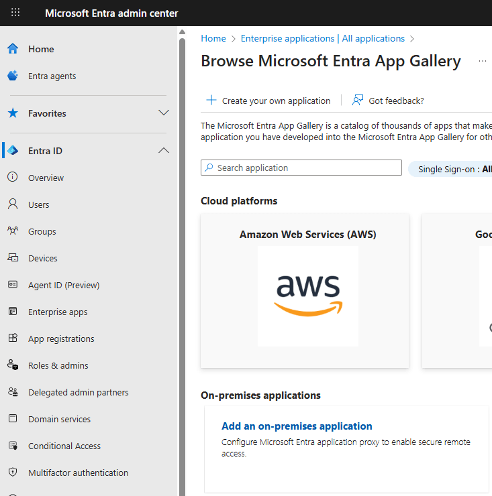Open App registrations menu item
The image size is (492, 496).
click(x=61, y=338)
